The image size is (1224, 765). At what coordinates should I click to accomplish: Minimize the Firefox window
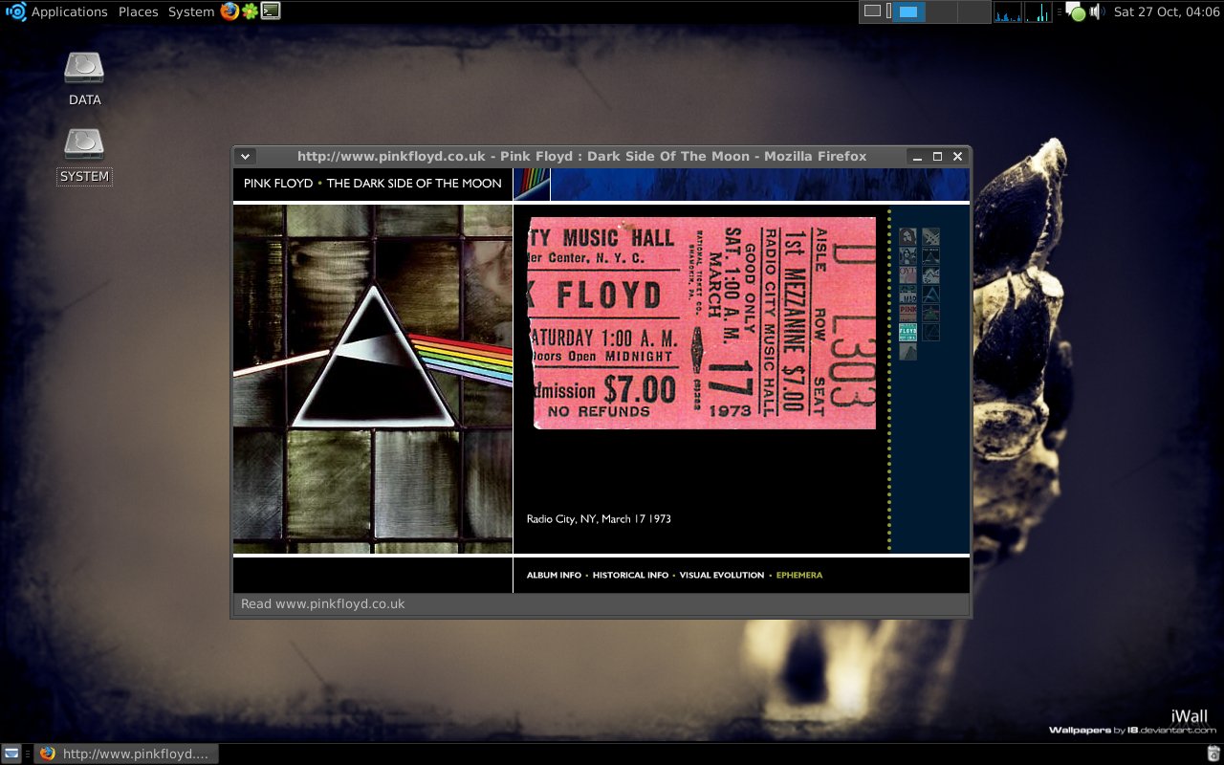point(918,156)
